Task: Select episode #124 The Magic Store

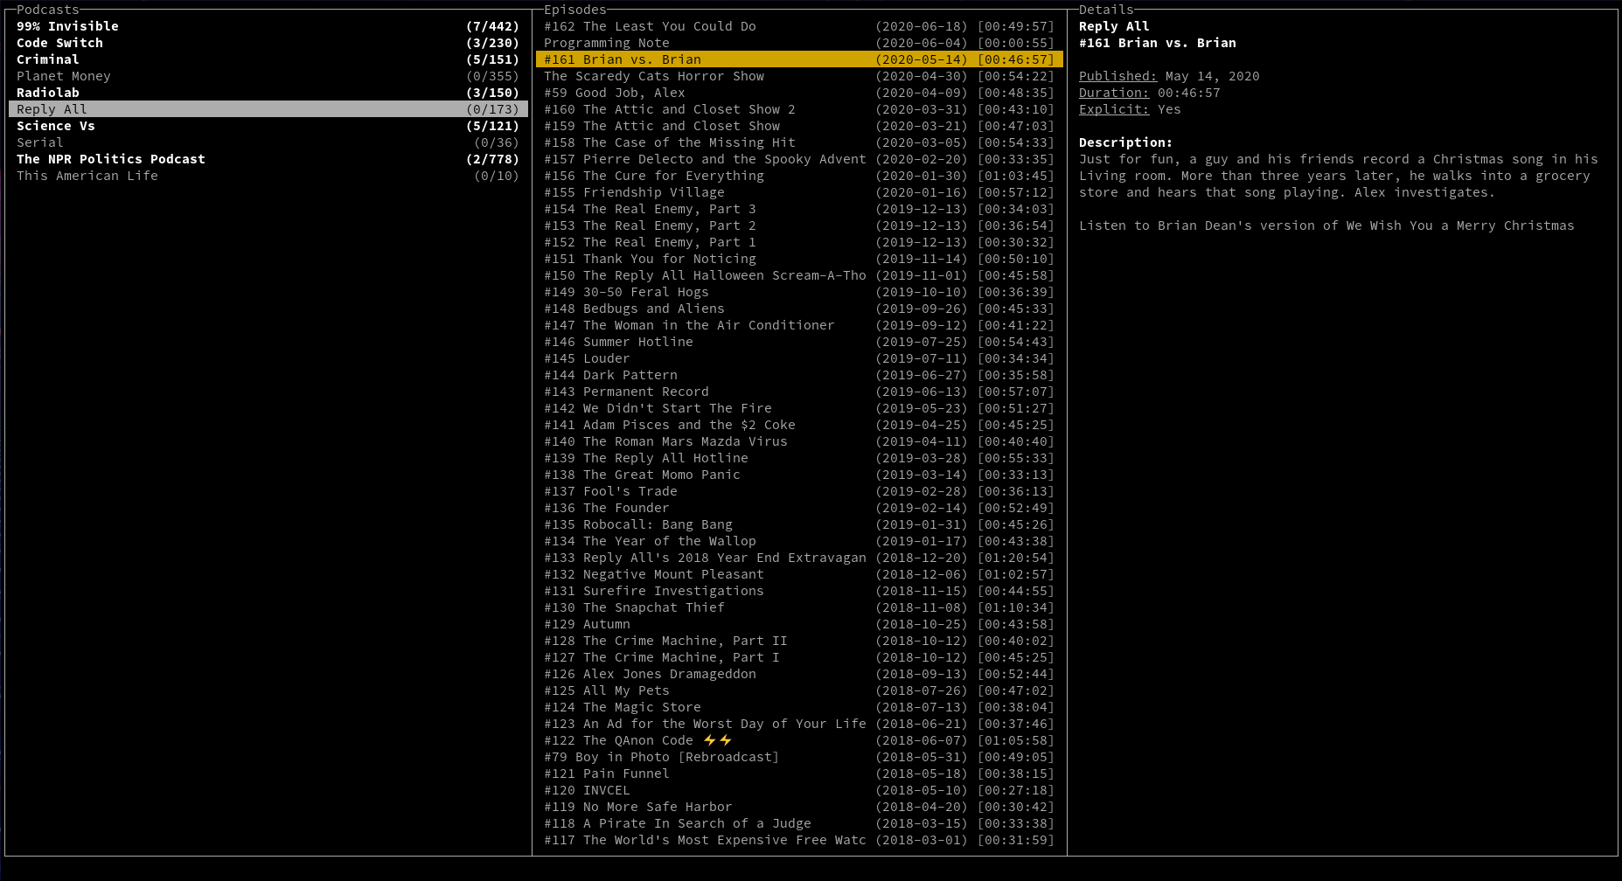Action: point(799,707)
